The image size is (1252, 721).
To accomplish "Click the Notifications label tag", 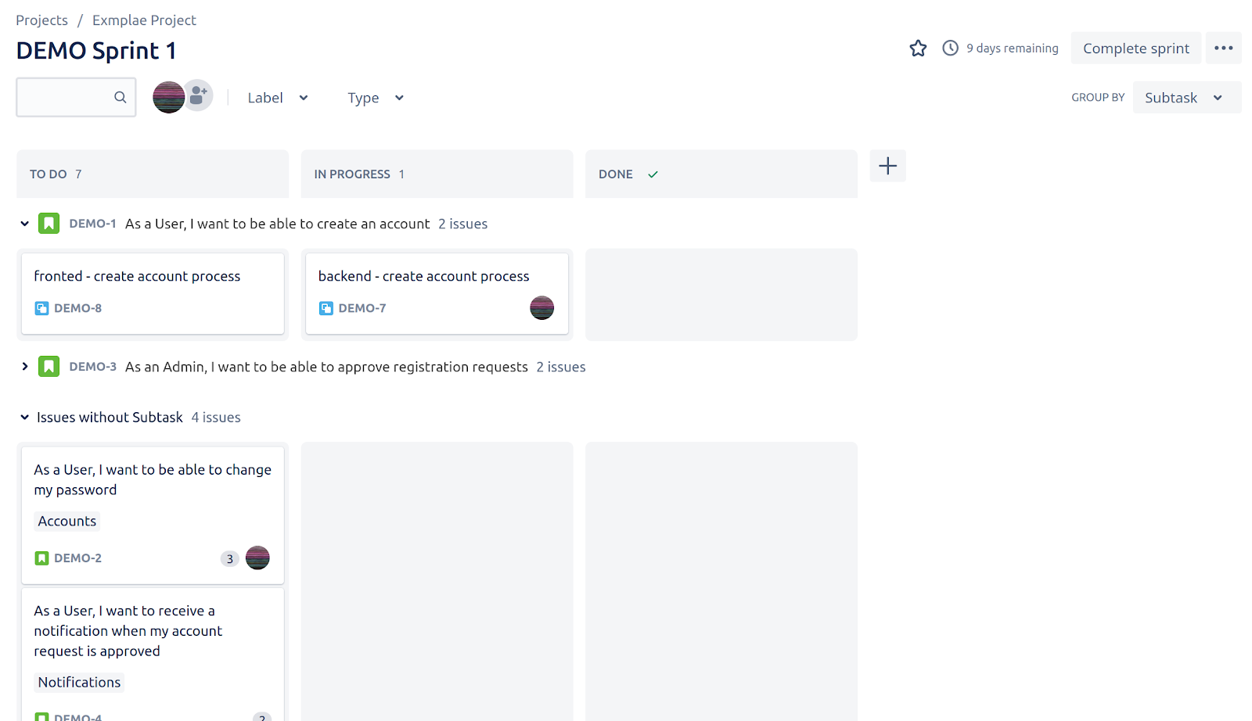I will coord(79,683).
